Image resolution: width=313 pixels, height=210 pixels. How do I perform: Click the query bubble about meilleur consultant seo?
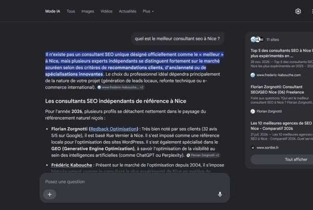pyautogui.click(x=177, y=39)
